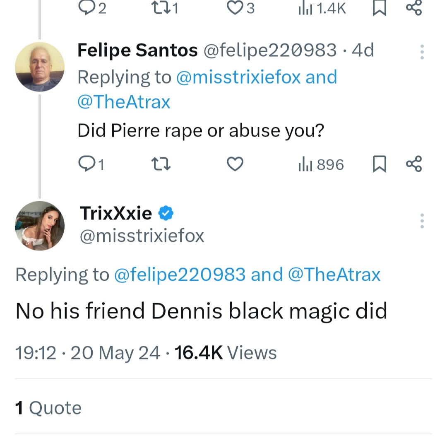This screenshot has width=447, height=436.
Task: Reply to the top tweet with 2 replies
Action: (x=86, y=8)
